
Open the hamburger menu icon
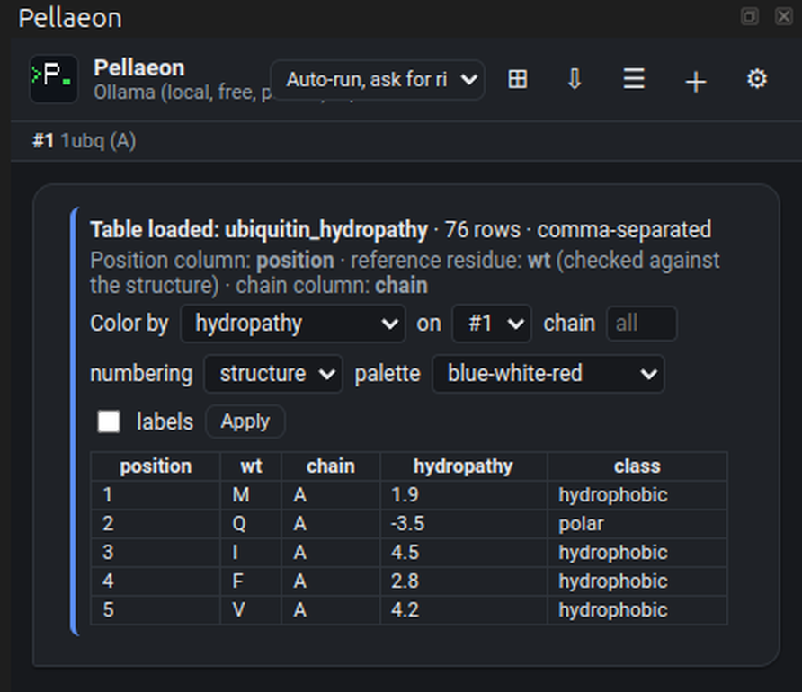coord(634,79)
